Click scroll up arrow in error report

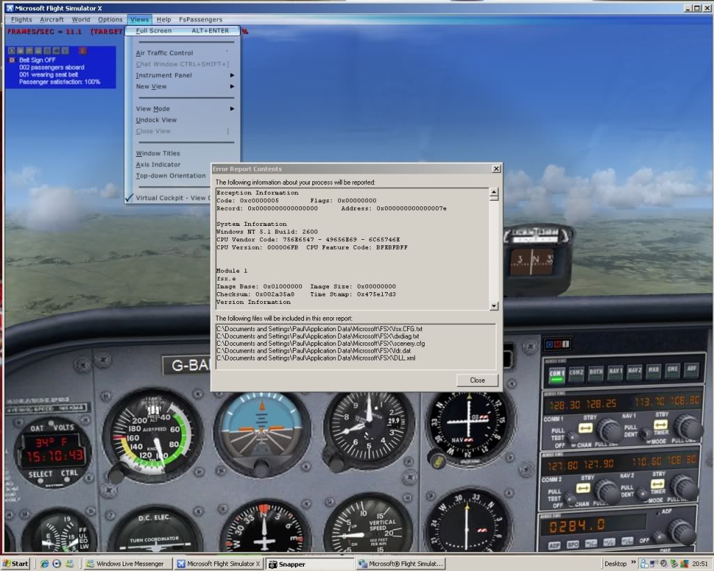click(494, 192)
